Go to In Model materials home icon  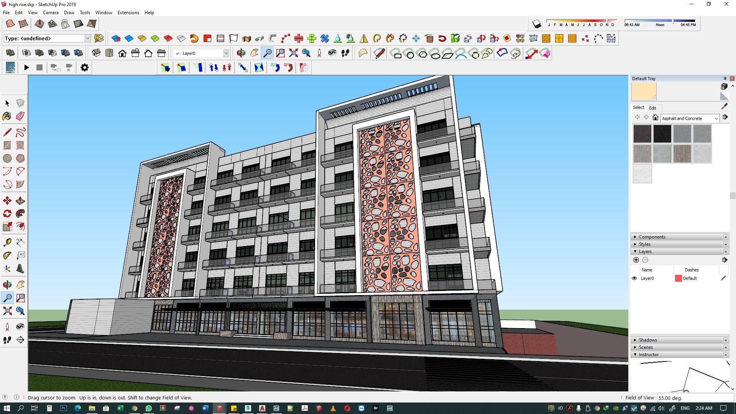pos(655,118)
